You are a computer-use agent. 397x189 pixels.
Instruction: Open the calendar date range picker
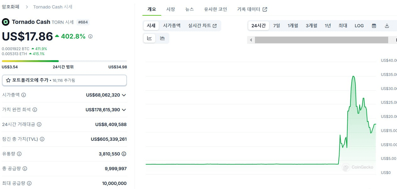374,26
